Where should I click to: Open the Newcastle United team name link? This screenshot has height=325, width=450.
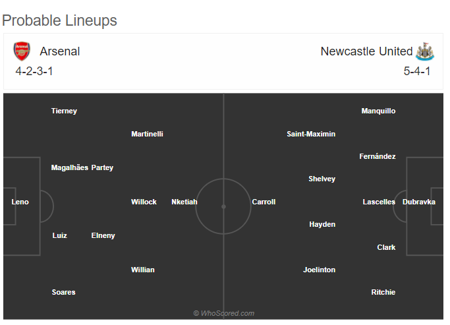pyautogui.click(x=366, y=51)
